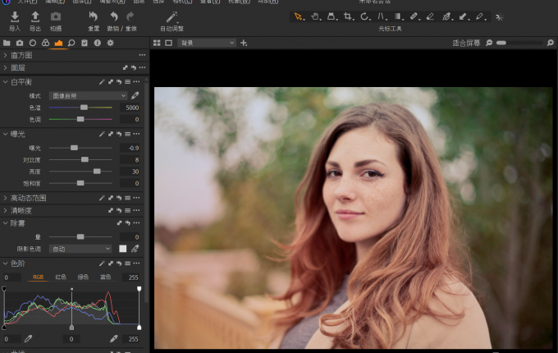Screen dimensions: 558x353
Task: Select the rotate tool
Action: (x=364, y=16)
